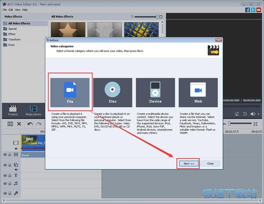
Task: Lock the text track
Action: point(10,176)
